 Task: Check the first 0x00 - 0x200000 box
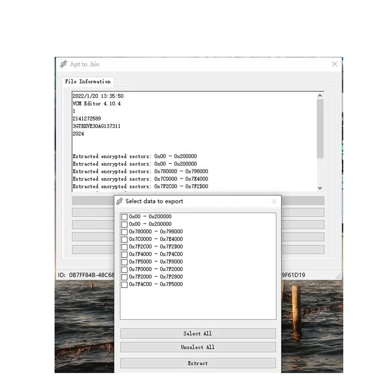click(x=124, y=217)
